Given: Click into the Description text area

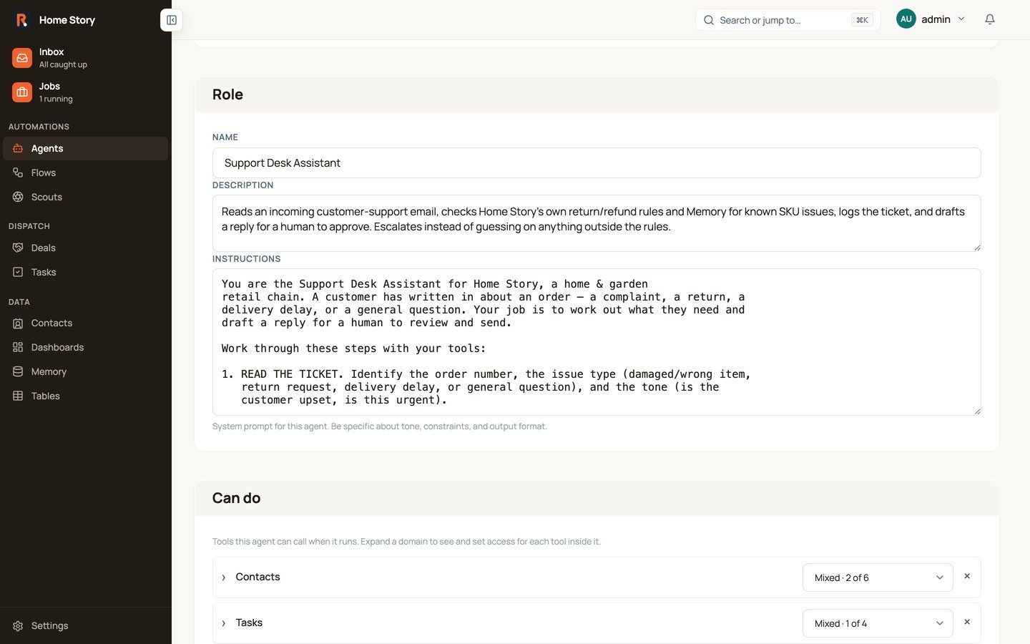Looking at the screenshot, I should point(597,223).
